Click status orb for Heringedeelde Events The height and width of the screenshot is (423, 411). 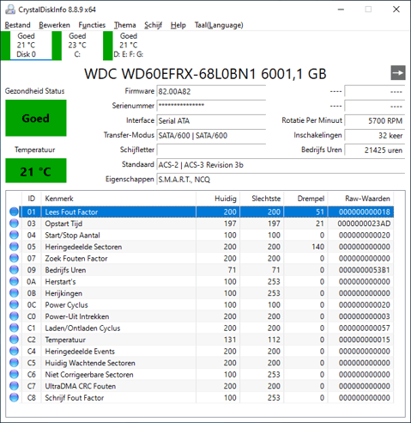pyautogui.click(x=14, y=351)
